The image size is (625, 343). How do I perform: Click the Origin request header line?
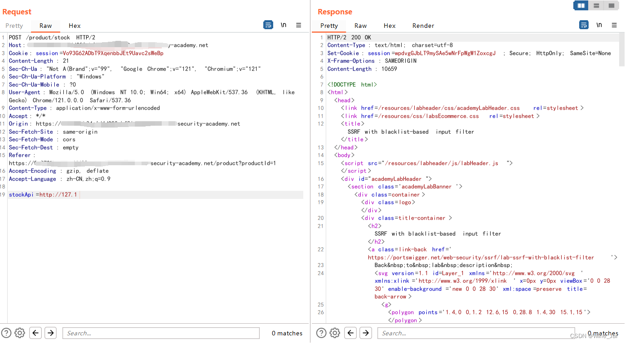(124, 124)
